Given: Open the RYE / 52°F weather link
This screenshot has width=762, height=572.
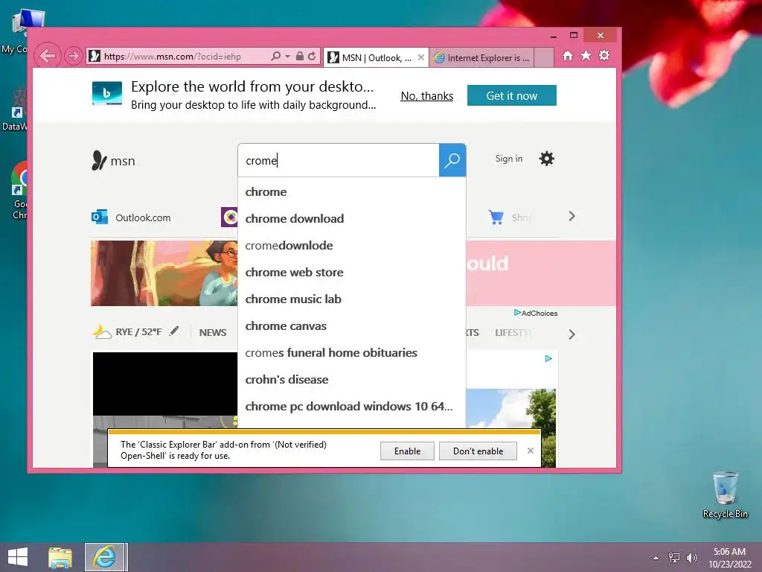Looking at the screenshot, I should tap(138, 332).
